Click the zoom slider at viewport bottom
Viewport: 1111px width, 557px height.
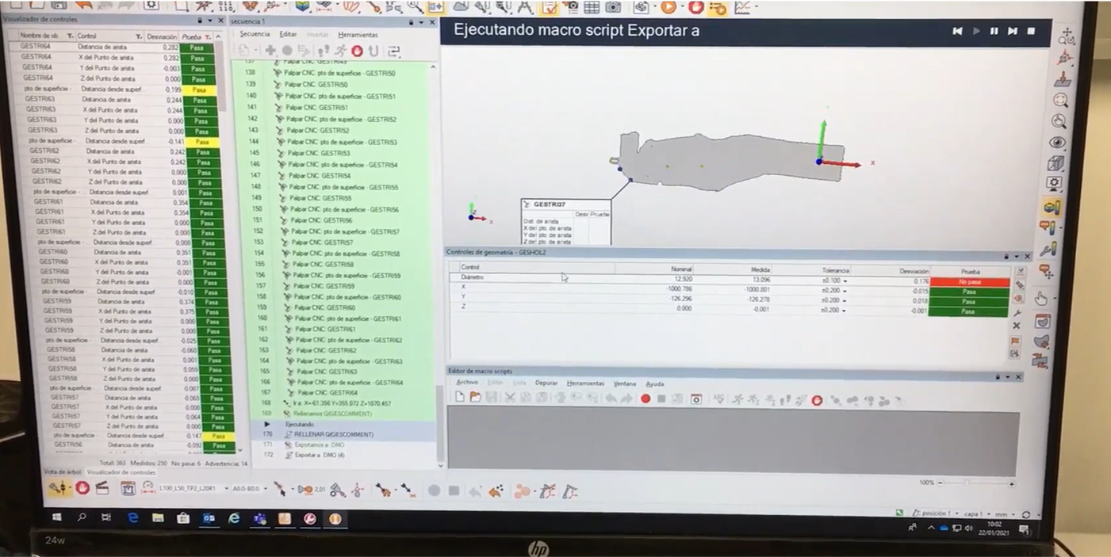pos(975,483)
